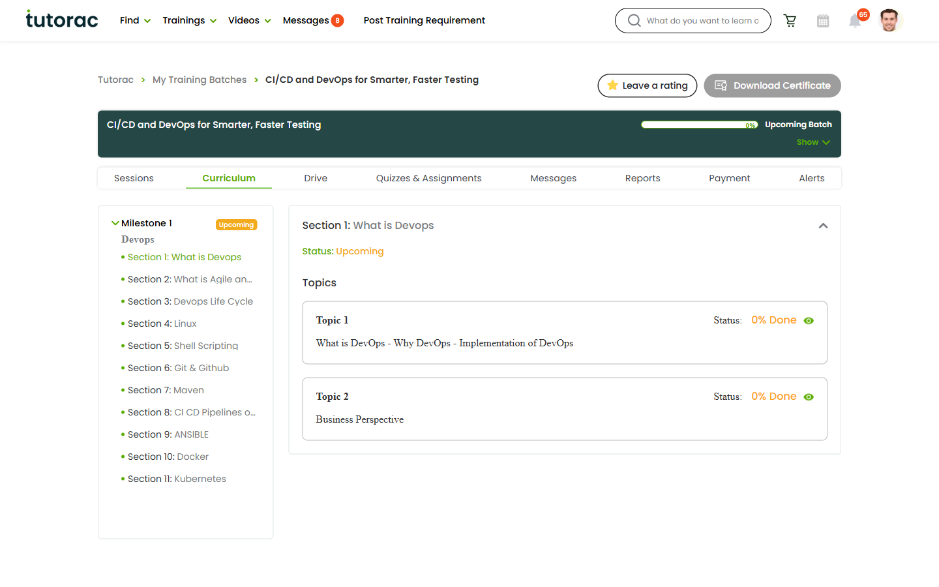Screen dimensions: 939x587
Task: Open the Messages tab below the banner
Action: click(x=553, y=178)
